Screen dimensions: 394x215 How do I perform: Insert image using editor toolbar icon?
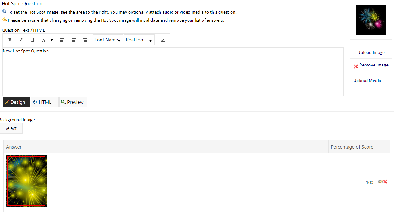163,40
